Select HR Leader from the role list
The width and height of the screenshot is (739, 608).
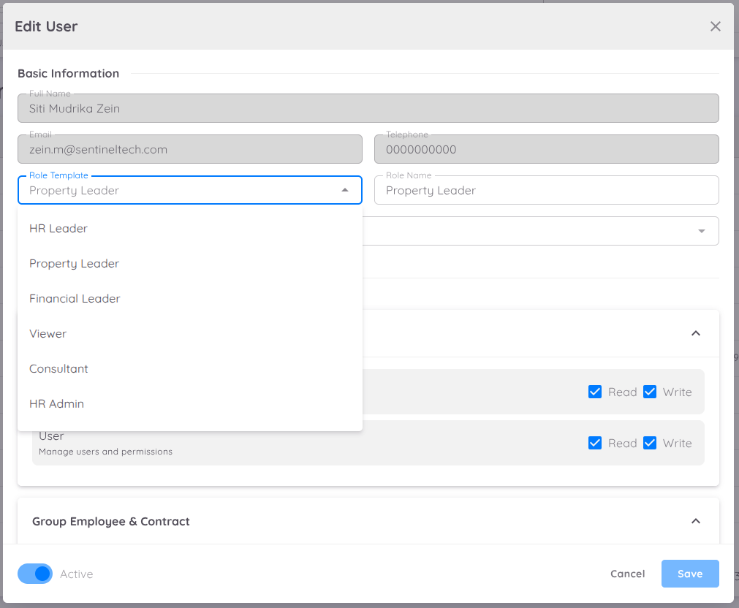click(x=58, y=228)
